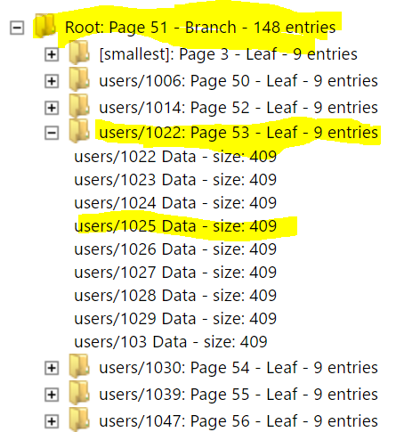Viewport: 396px width, 432px height.
Task: Click the folder icon beside [smallest] Page 3
Action: (79, 53)
